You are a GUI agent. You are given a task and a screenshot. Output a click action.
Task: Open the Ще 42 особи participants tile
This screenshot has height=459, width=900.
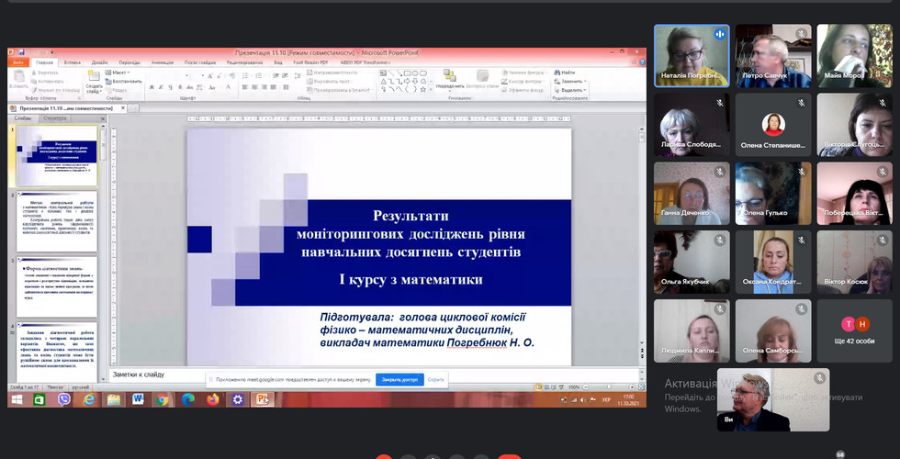click(x=855, y=330)
